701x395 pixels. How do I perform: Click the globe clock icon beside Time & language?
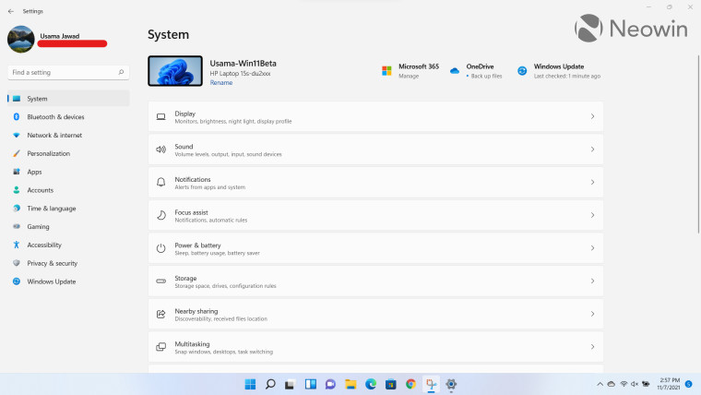tap(17, 208)
